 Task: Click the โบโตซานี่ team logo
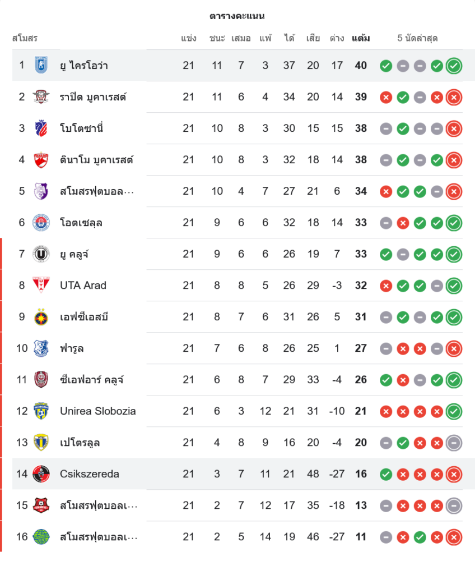[x=40, y=128]
